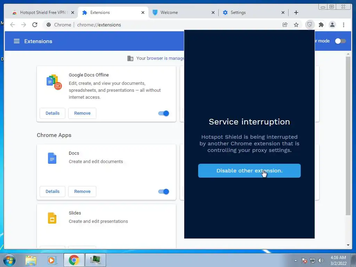Open a new browser tab
Image resolution: width=356 pixels, height=267 pixels.
pos(296,13)
